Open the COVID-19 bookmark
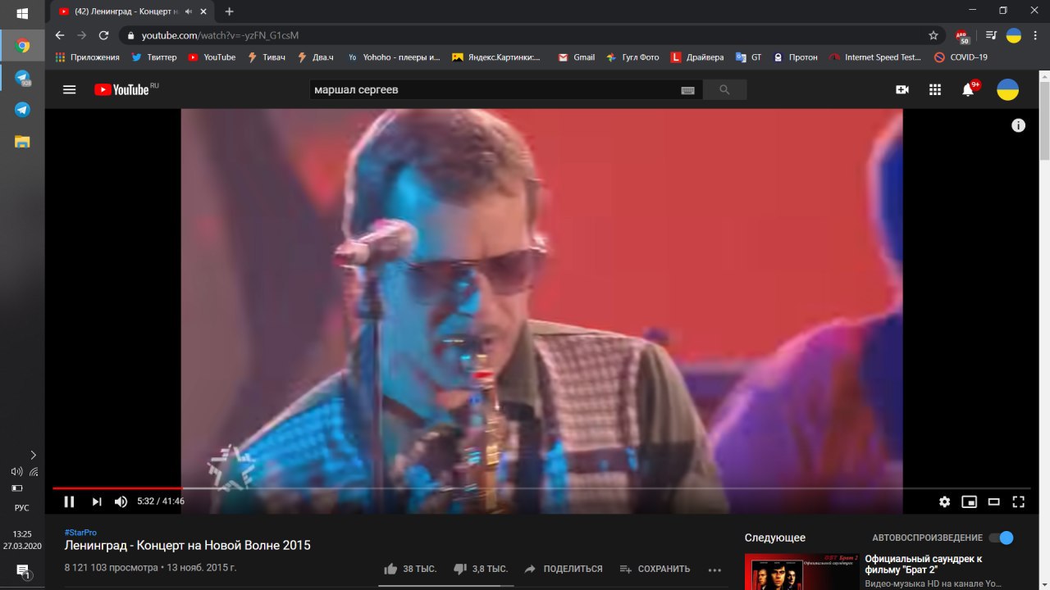The width and height of the screenshot is (1050, 590). point(961,57)
